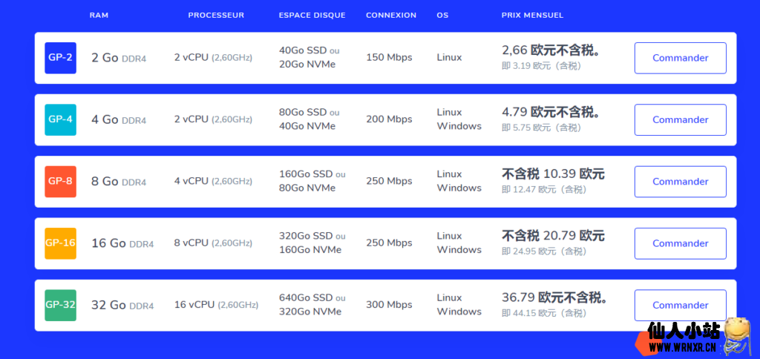Click the PROCESSEUR column header

pos(216,16)
